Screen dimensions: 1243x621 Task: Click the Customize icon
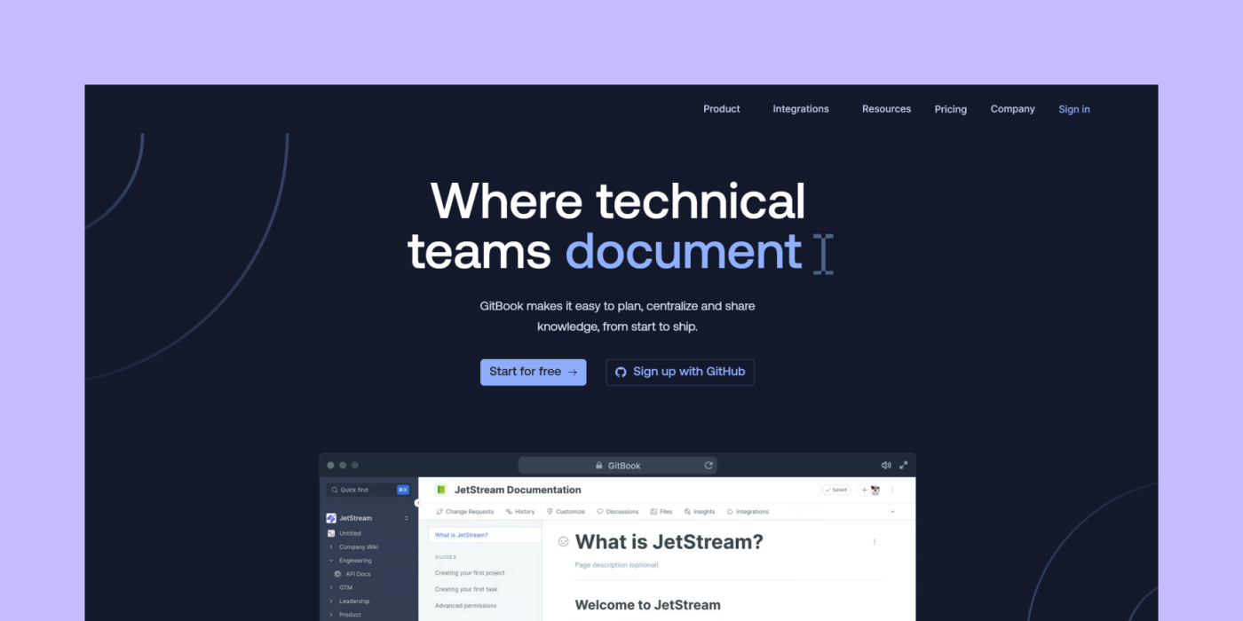tap(566, 511)
